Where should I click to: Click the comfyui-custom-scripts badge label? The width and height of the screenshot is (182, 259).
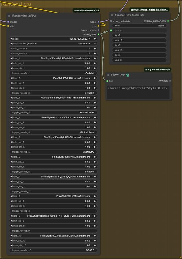pyautogui.click(x=158, y=69)
